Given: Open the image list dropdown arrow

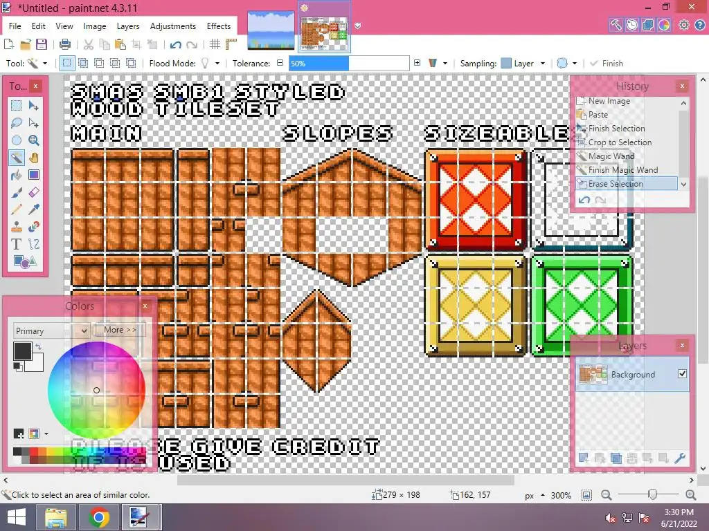Looking at the screenshot, I should (x=357, y=26).
